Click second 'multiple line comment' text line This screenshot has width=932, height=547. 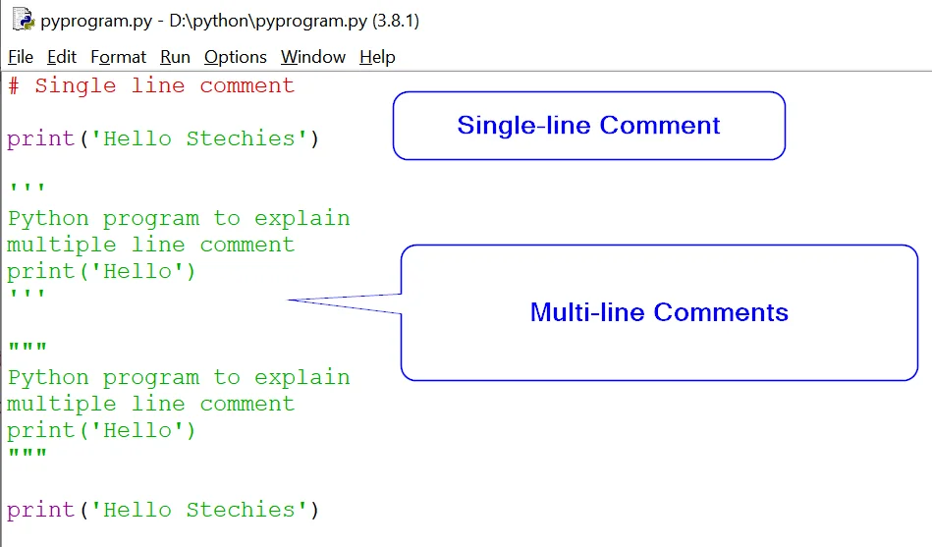tap(150, 404)
